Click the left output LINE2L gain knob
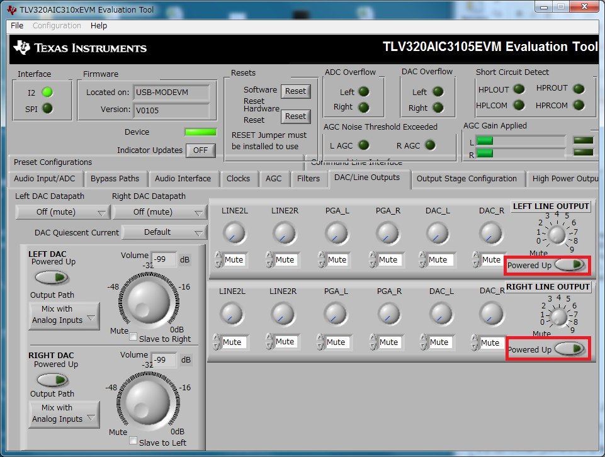Screen dimensions: 605x457 (x=234, y=232)
